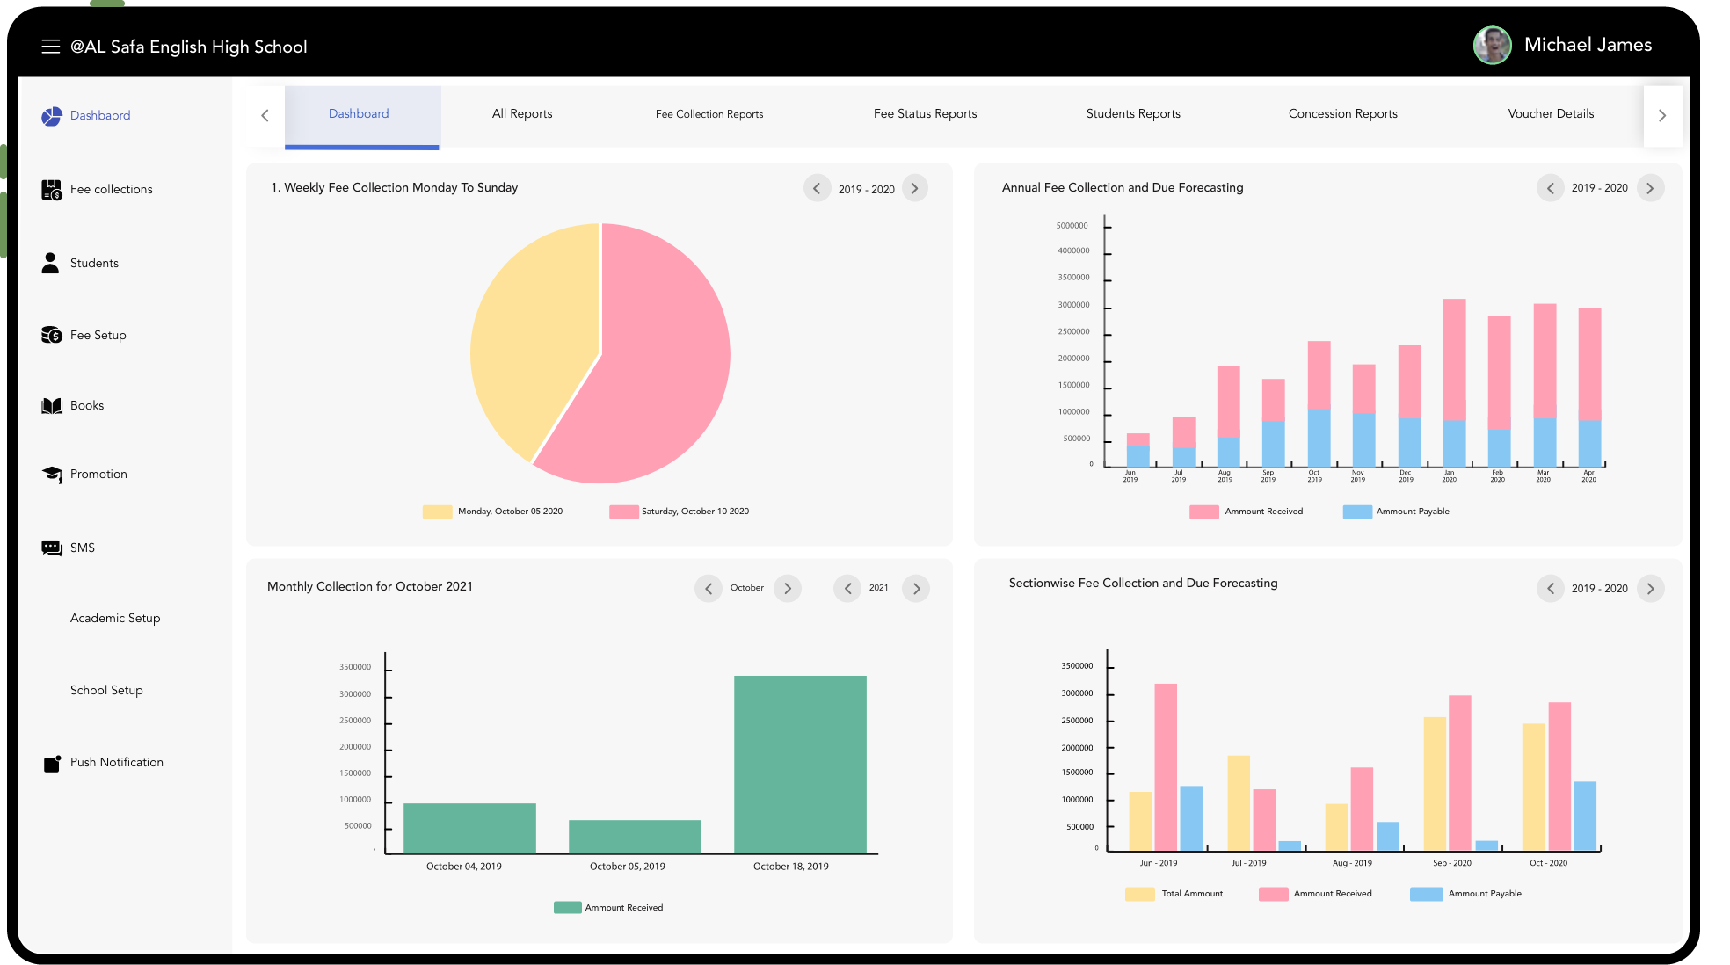Expand previous year in Annual Fee Collection
1730x965 pixels.
coord(1551,188)
